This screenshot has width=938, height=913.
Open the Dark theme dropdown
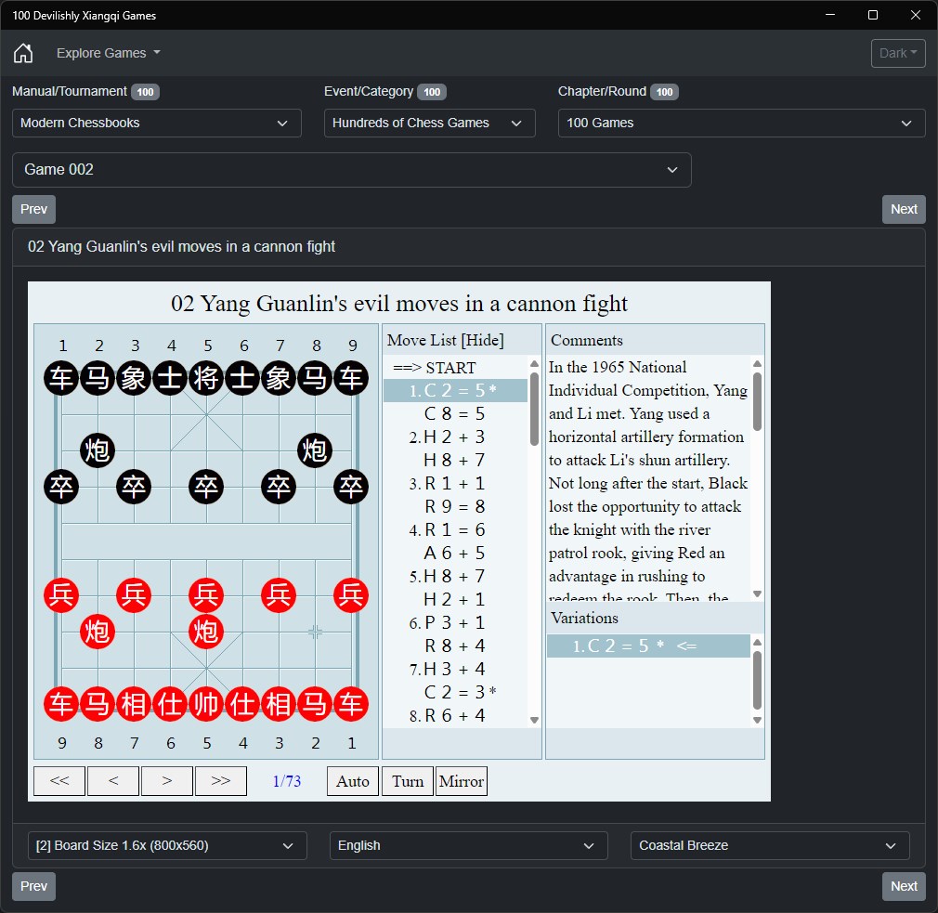898,53
